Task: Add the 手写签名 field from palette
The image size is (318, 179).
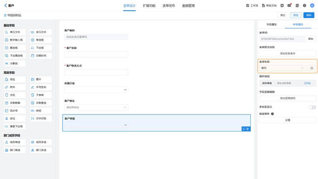Action: [41, 87]
